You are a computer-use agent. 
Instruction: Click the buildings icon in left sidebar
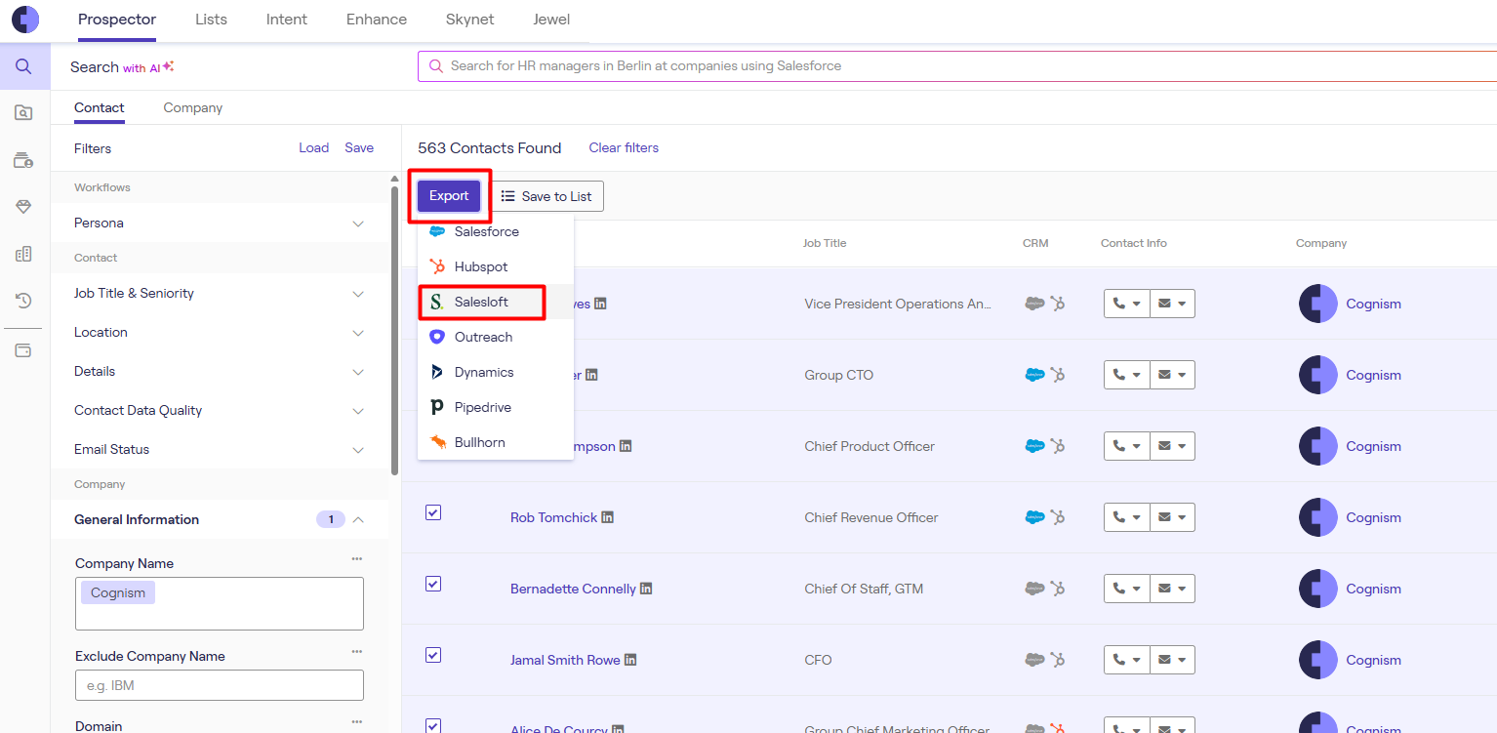pyautogui.click(x=23, y=254)
